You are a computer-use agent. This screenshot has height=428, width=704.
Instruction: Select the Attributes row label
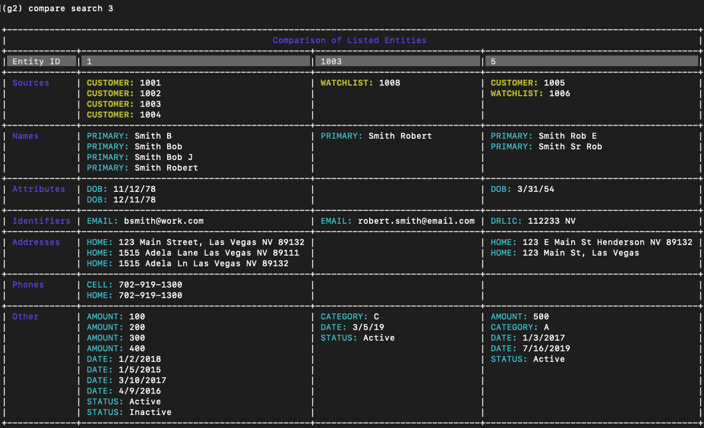click(x=38, y=189)
